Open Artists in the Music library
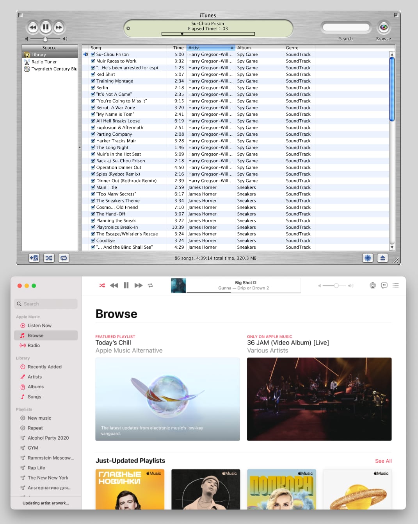 pos(46,377)
